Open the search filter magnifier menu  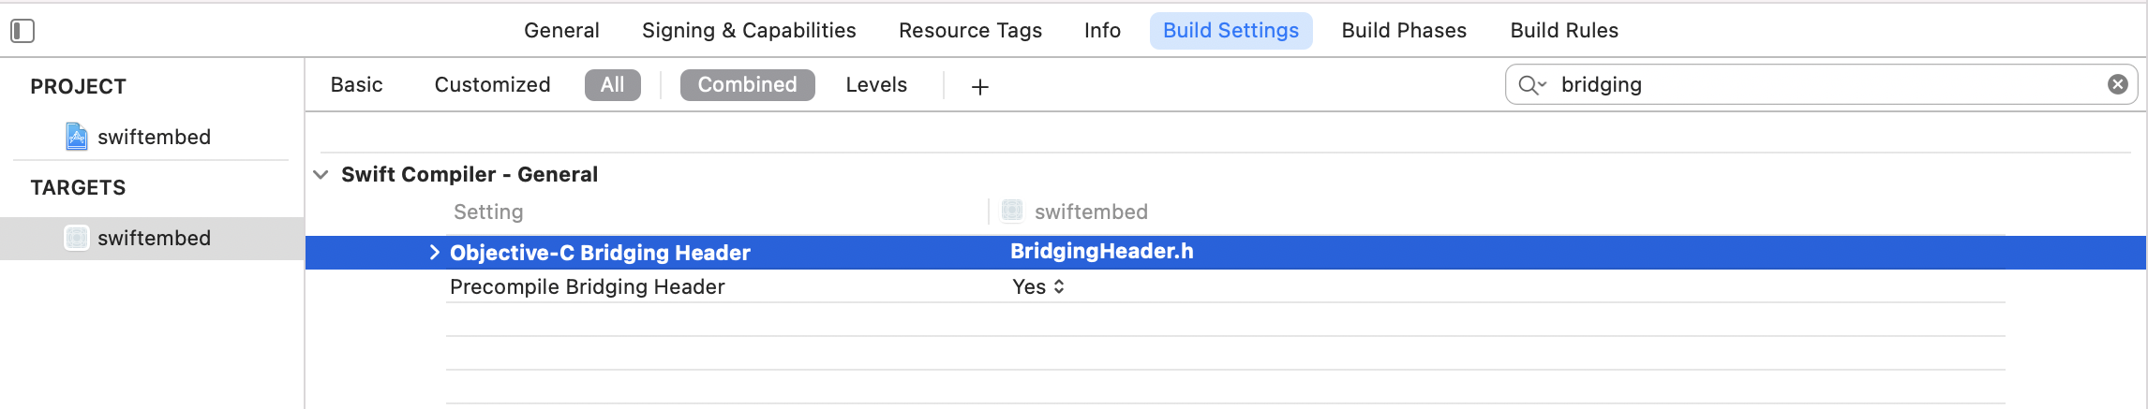pos(1532,85)
